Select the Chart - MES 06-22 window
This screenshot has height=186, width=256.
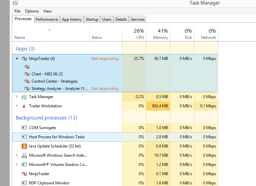45,74
